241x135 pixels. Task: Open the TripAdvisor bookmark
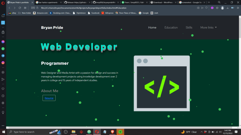pyautogui.click(x=79, y=13)
